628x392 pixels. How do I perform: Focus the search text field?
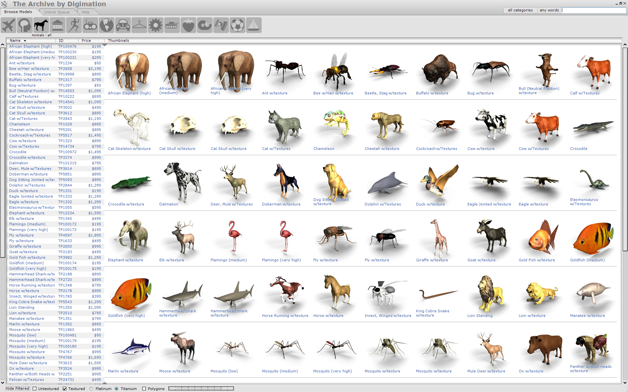coord(594,10)
